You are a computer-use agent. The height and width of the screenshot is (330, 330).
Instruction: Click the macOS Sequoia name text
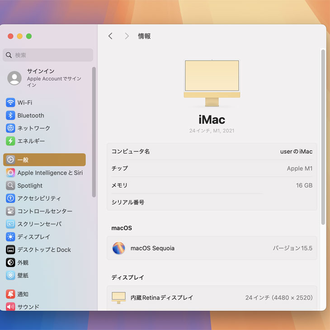[152, 248]
